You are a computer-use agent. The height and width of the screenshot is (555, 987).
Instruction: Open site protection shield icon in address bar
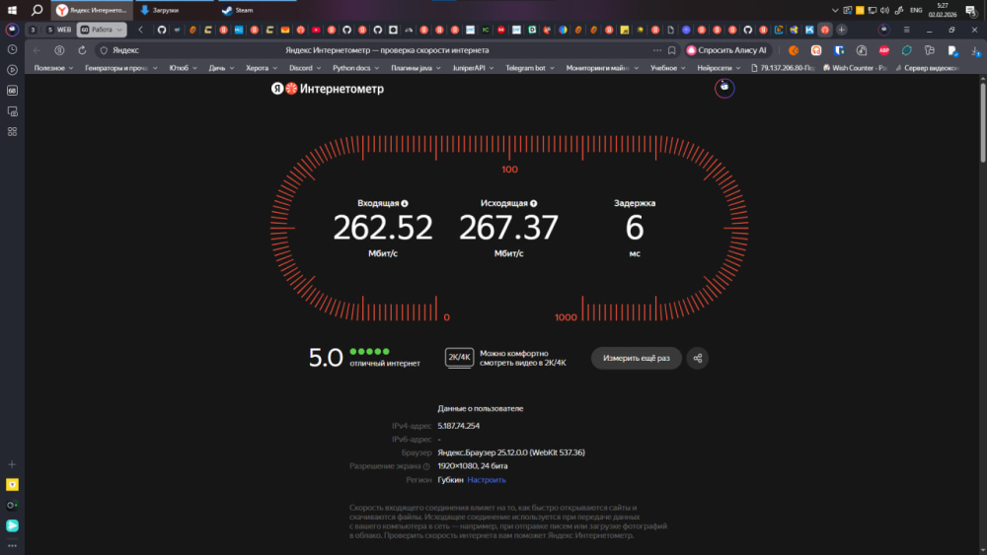(104, 49)
